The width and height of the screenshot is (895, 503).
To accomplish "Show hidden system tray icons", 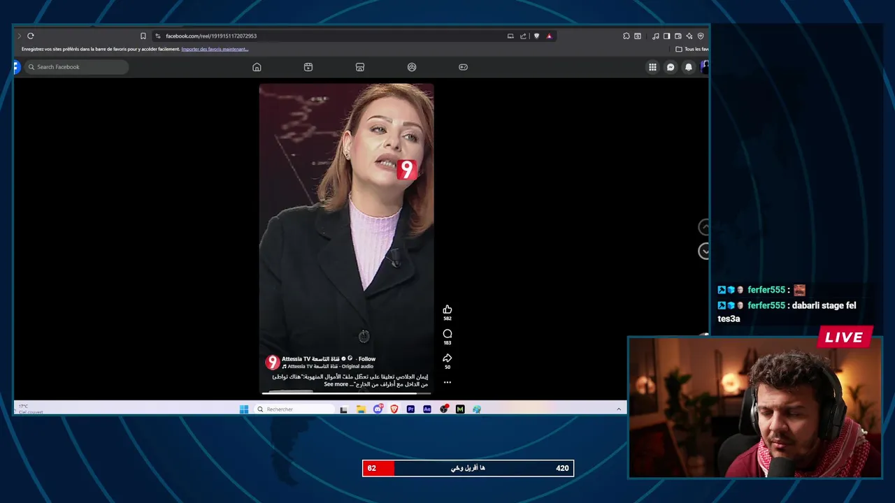I will click(619, 409).
